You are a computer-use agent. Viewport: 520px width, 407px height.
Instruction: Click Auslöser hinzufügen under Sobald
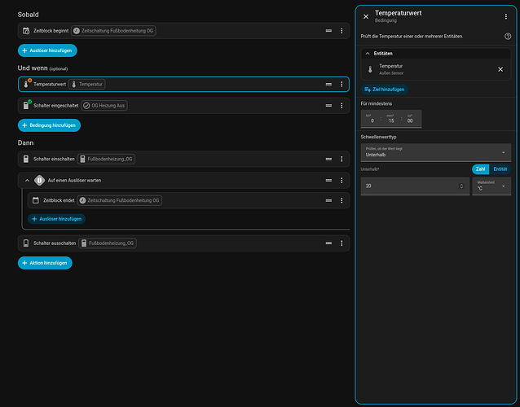47,50
